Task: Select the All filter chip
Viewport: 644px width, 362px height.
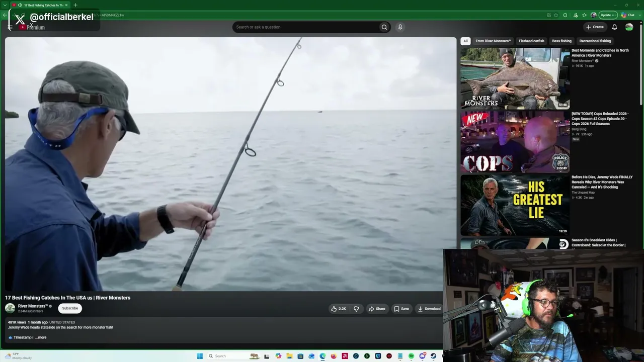Action: [x=465, y=41]
